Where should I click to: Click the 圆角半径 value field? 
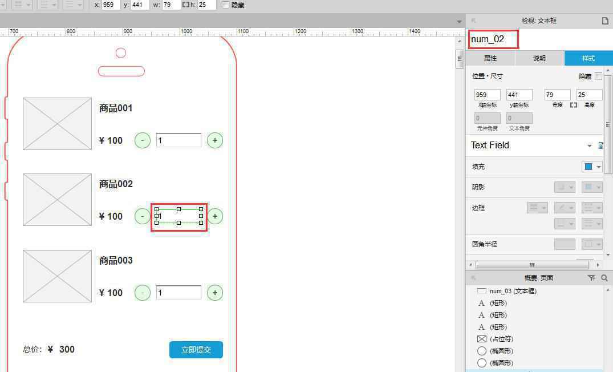click(x=565, y=244)
